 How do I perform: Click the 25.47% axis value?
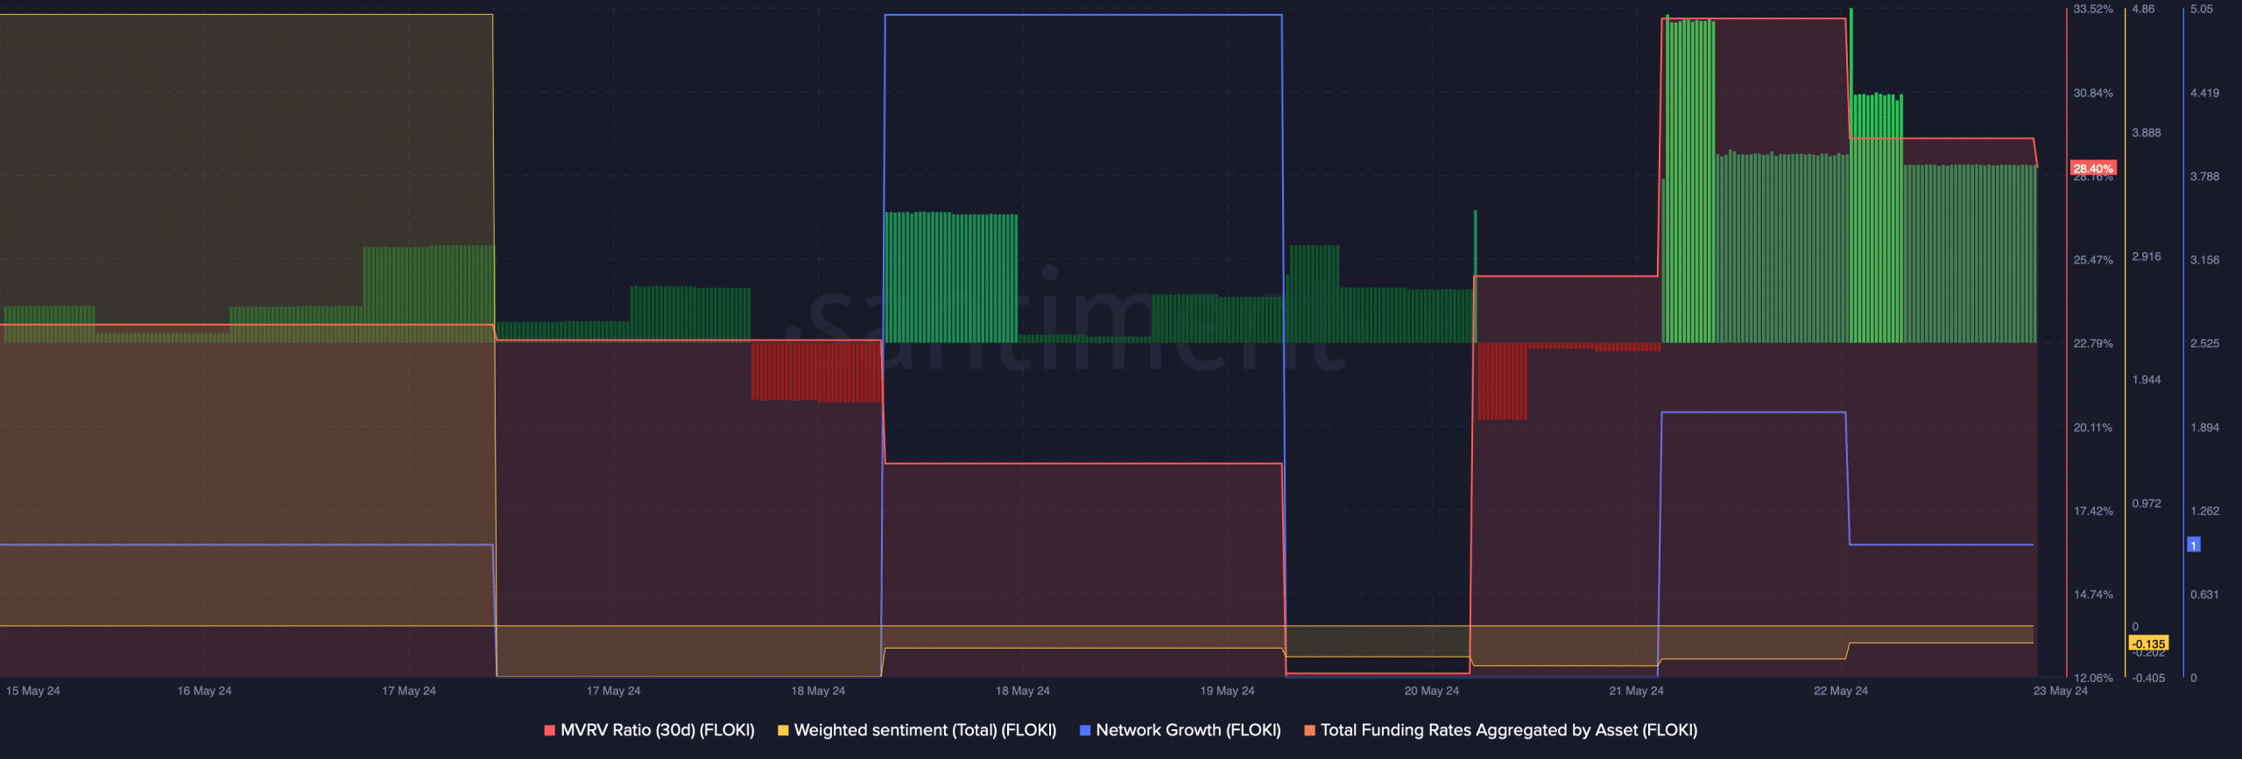(2093, 260)
